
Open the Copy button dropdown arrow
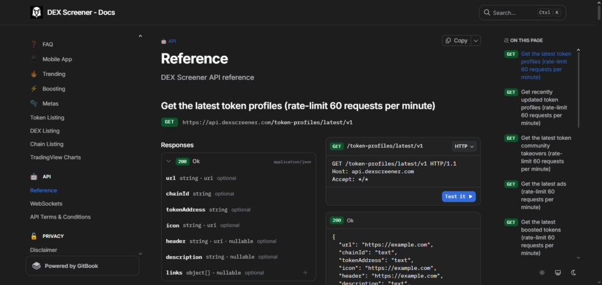coord(476,41)
